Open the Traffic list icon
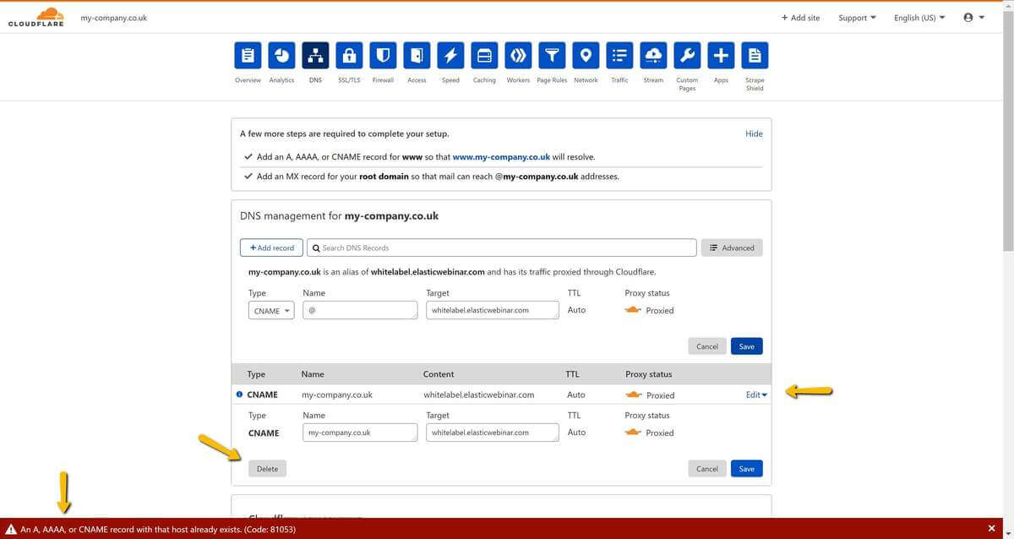This screenshot has height=539, width=1014. [619, 56]
